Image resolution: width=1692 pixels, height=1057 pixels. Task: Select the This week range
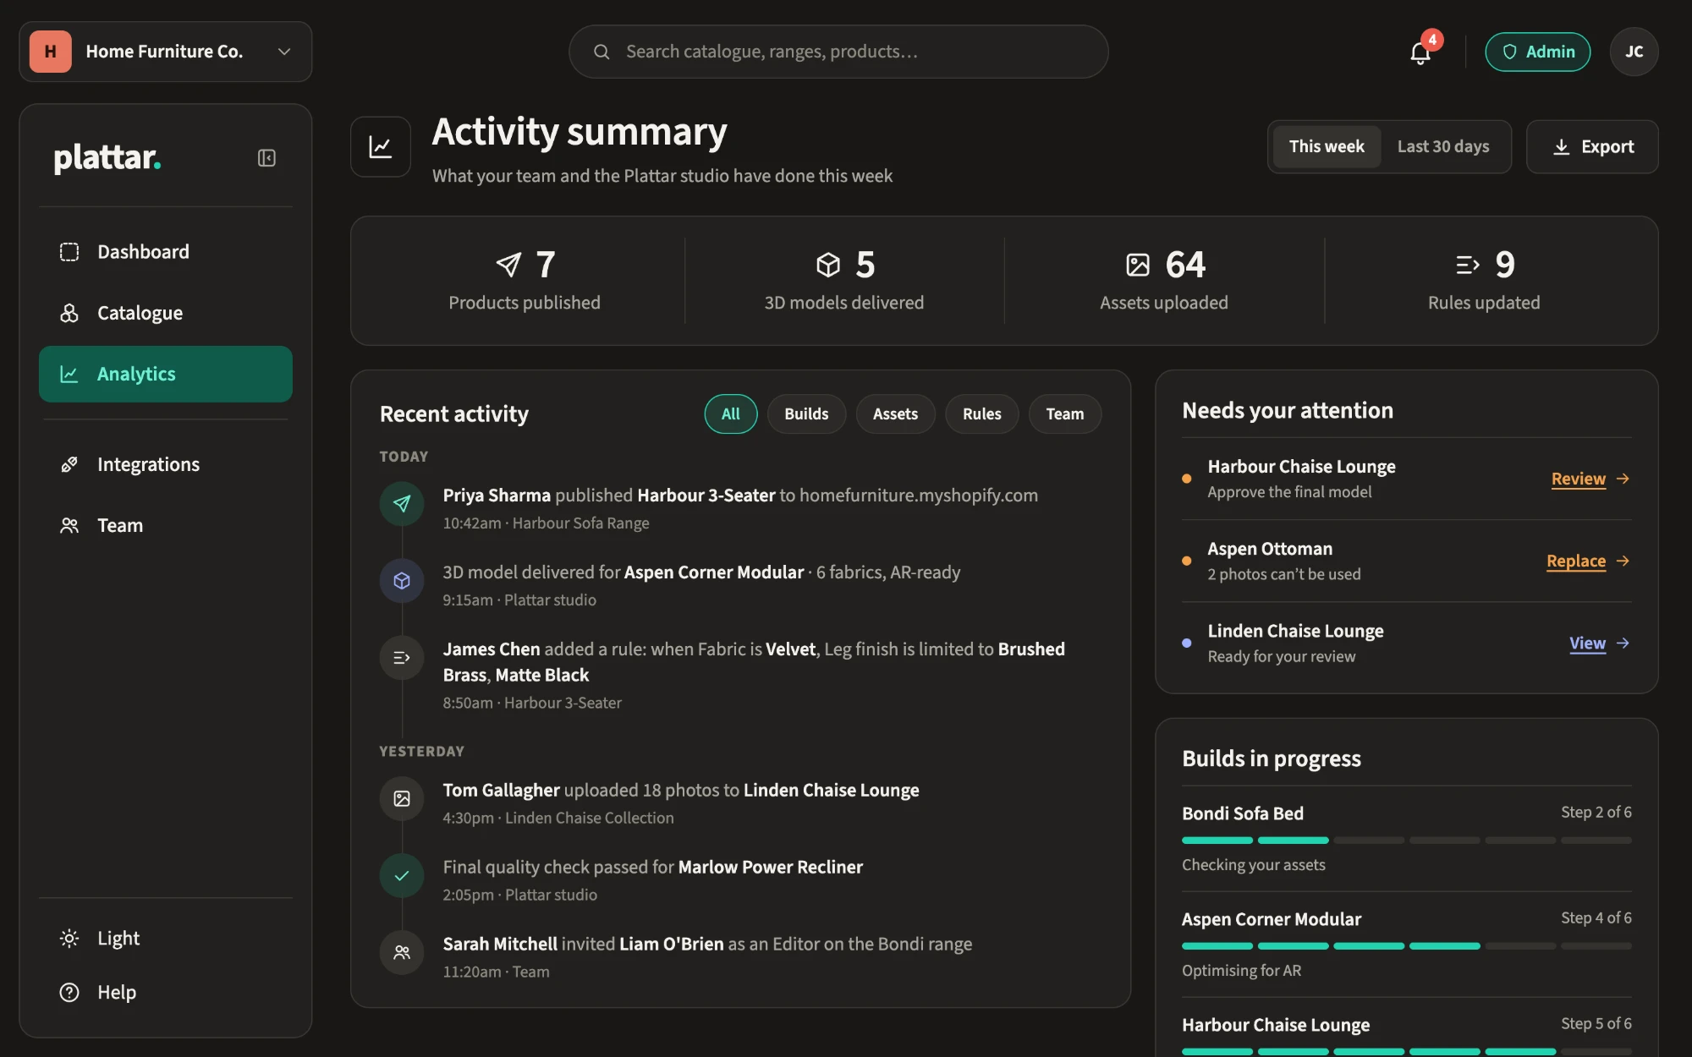(x=1327, y=146)
